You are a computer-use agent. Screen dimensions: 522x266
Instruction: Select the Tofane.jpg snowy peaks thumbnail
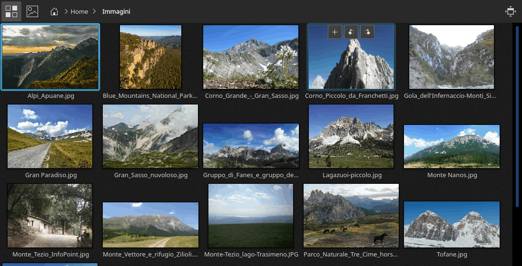[452, 224]
